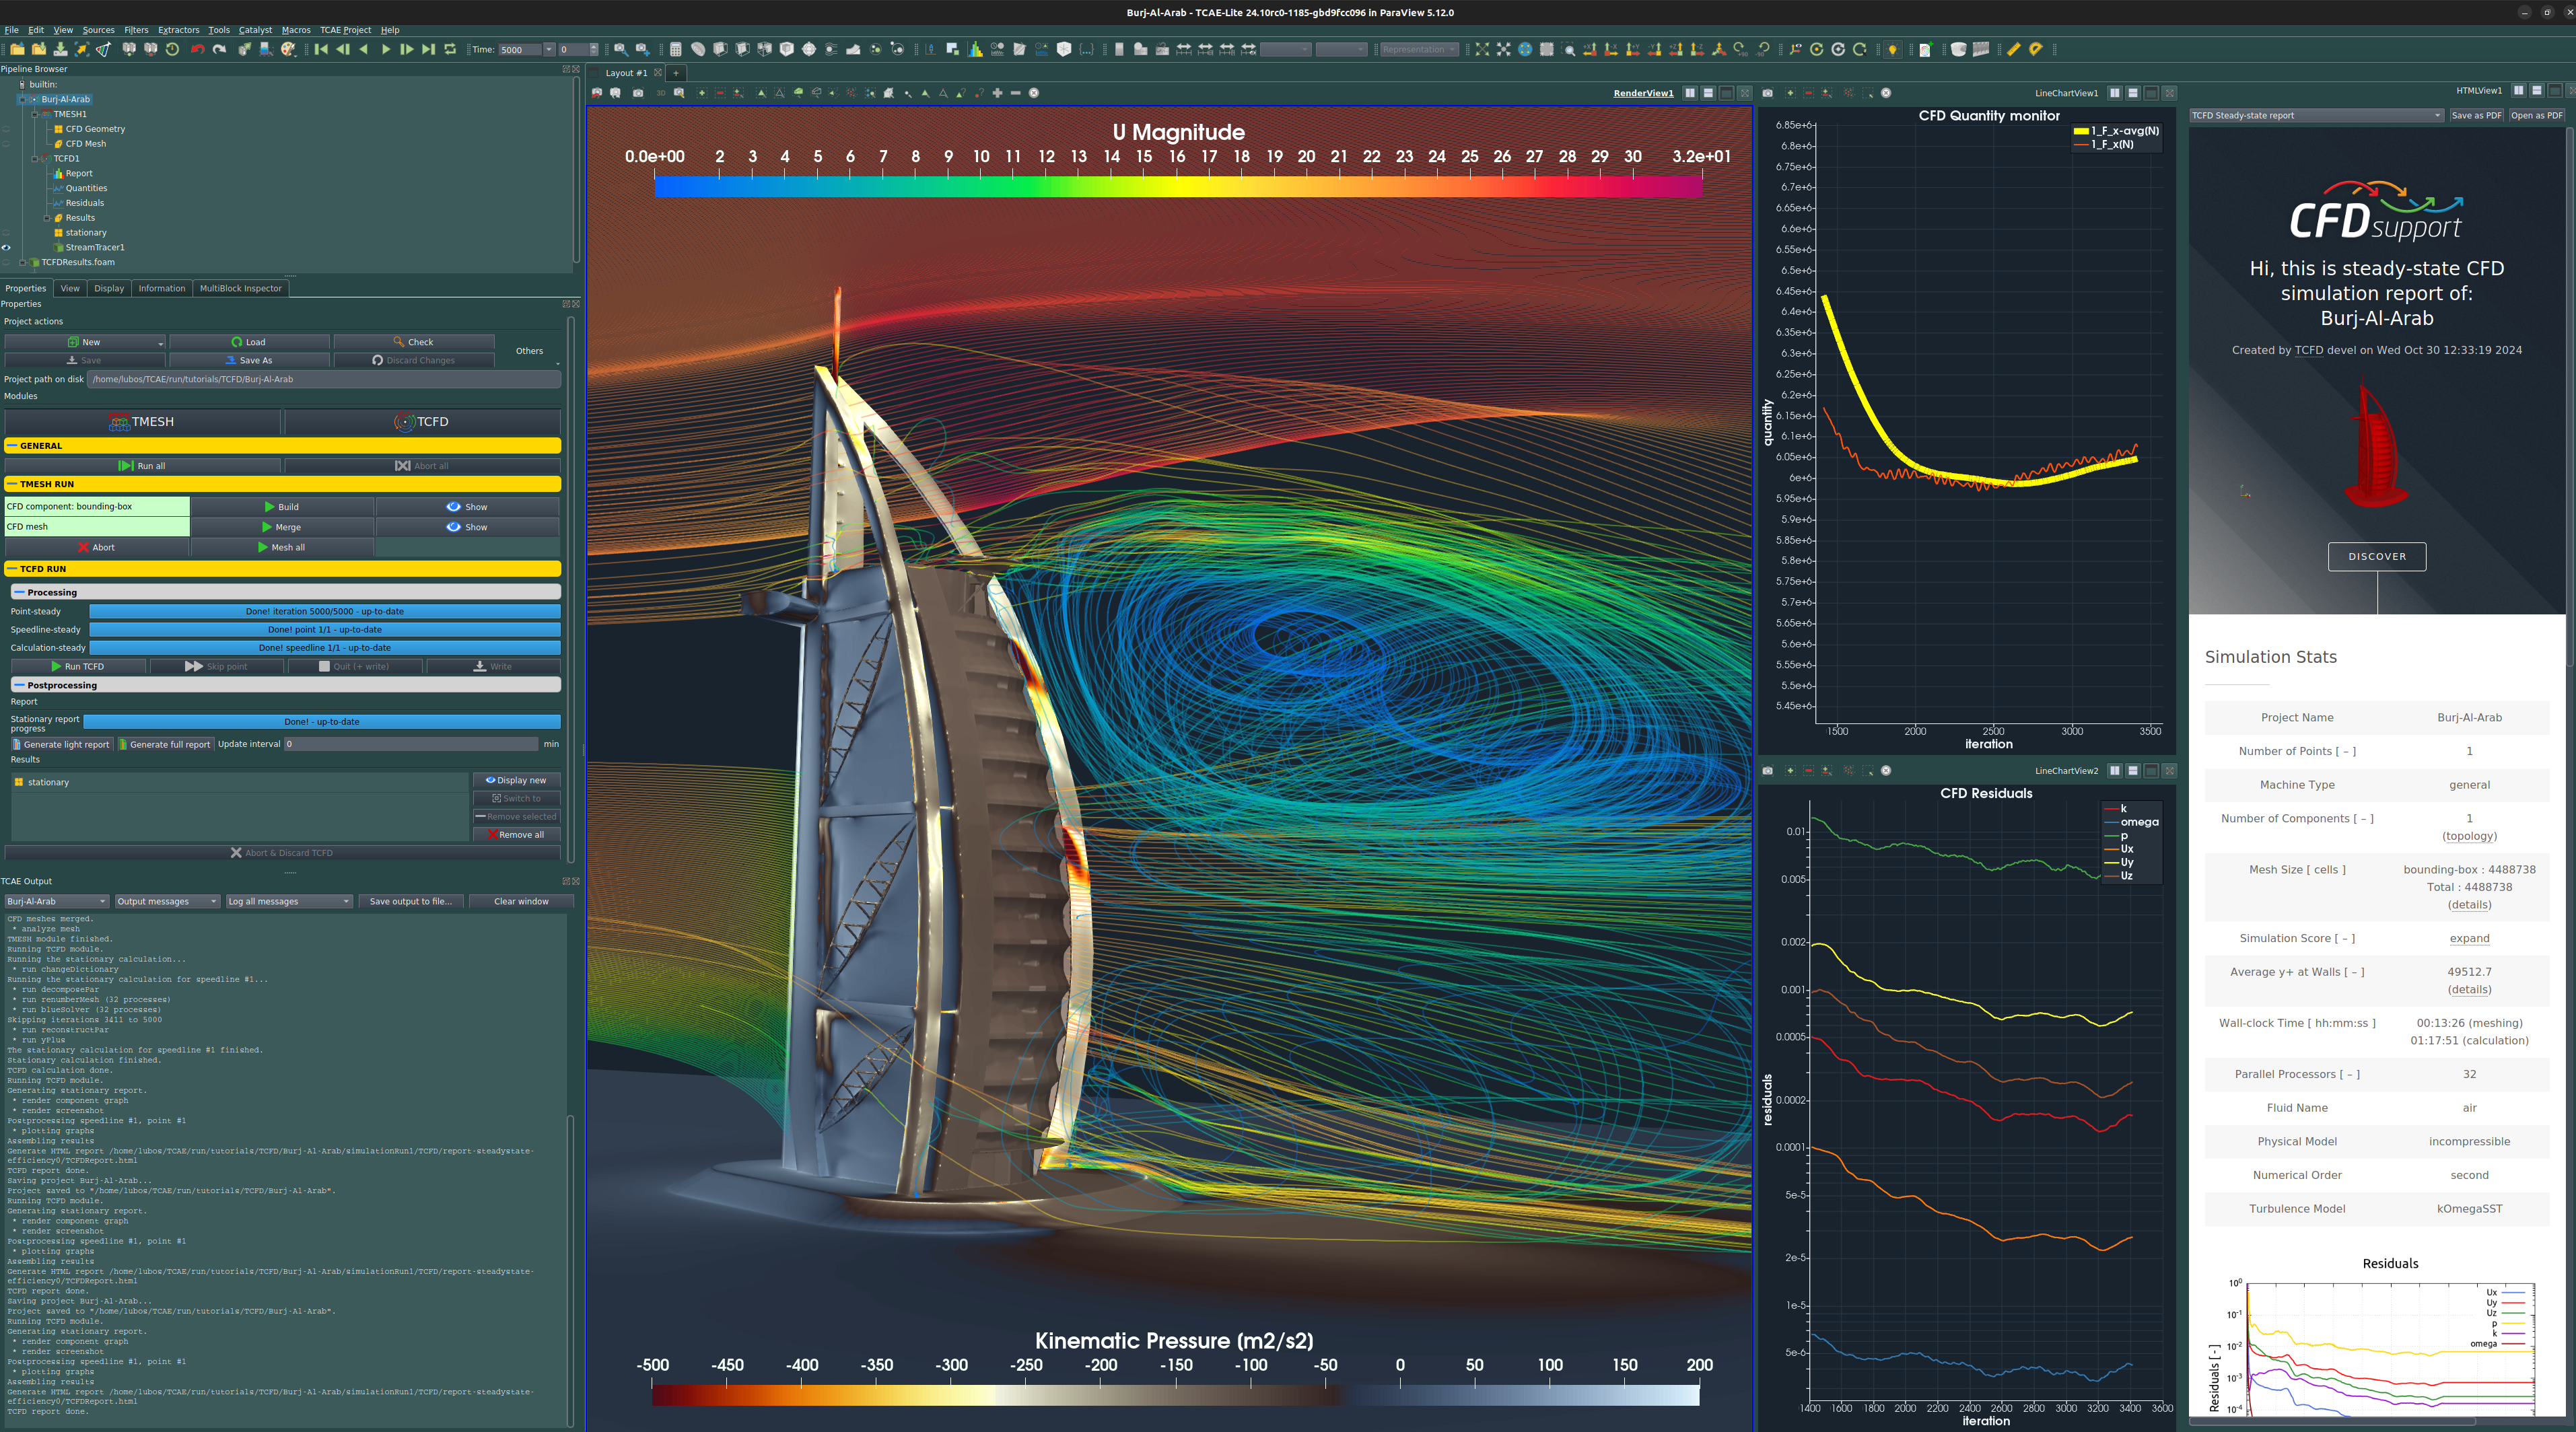
Task: Split RenderView1 horizontally with split icon
Action: (x=1690, y=93)
